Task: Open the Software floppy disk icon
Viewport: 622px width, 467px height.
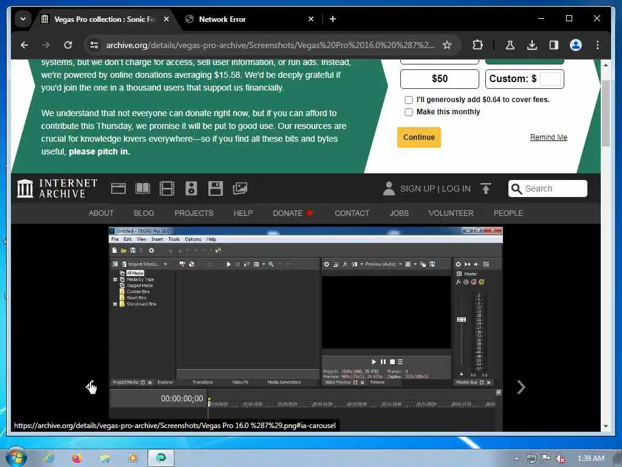Action: (x=216, y=189)
